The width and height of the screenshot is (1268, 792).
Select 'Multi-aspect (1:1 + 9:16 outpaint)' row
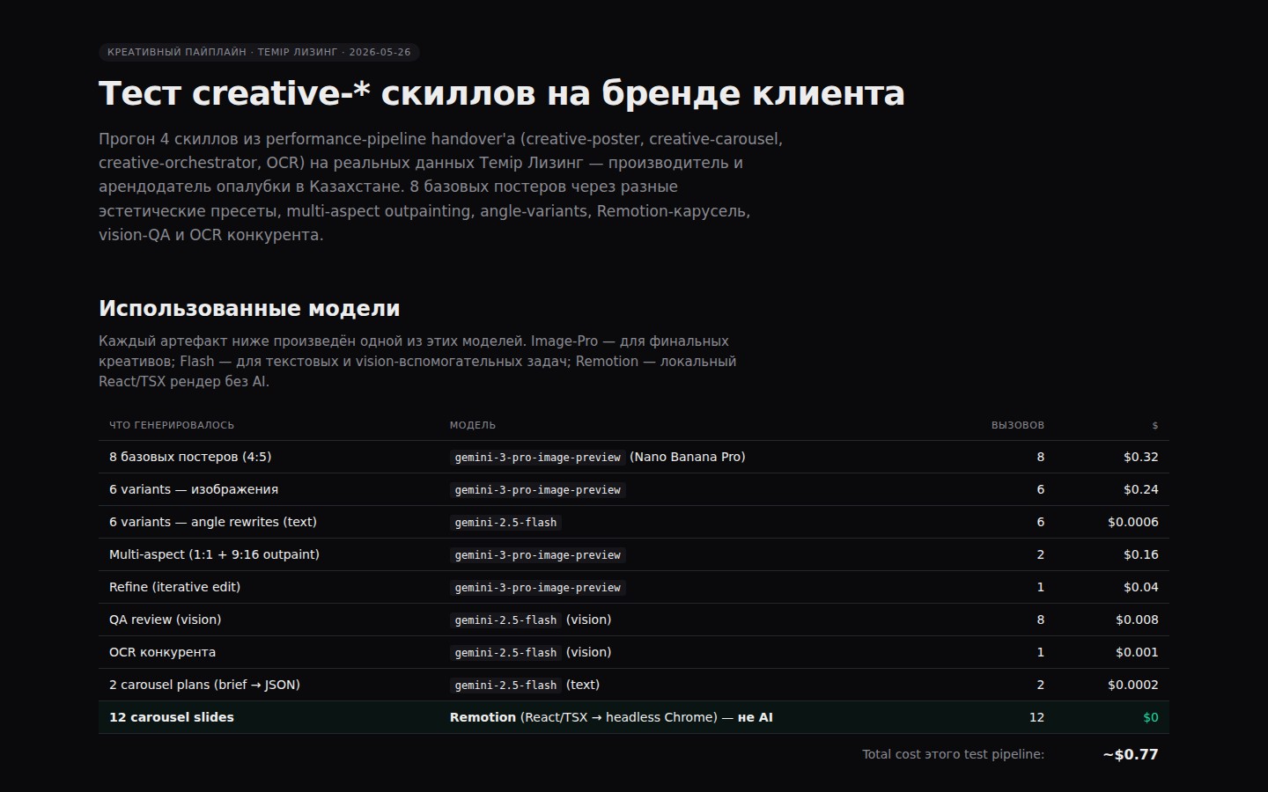tap(634, 554)
